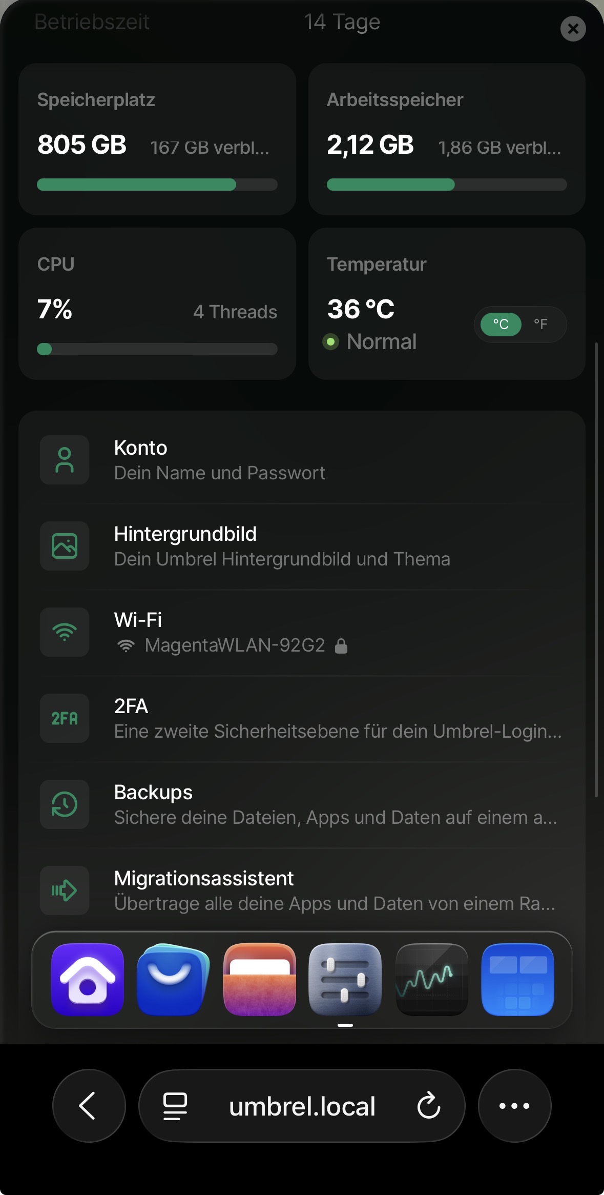Open the browser page tools icon

pos(175,1106)
